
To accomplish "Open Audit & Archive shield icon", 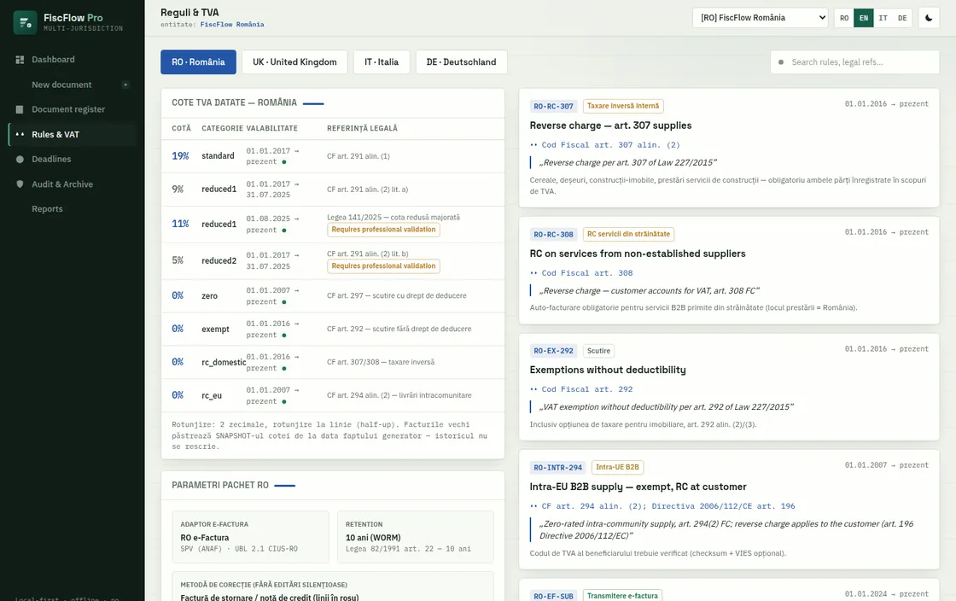I will coord(20,184).
